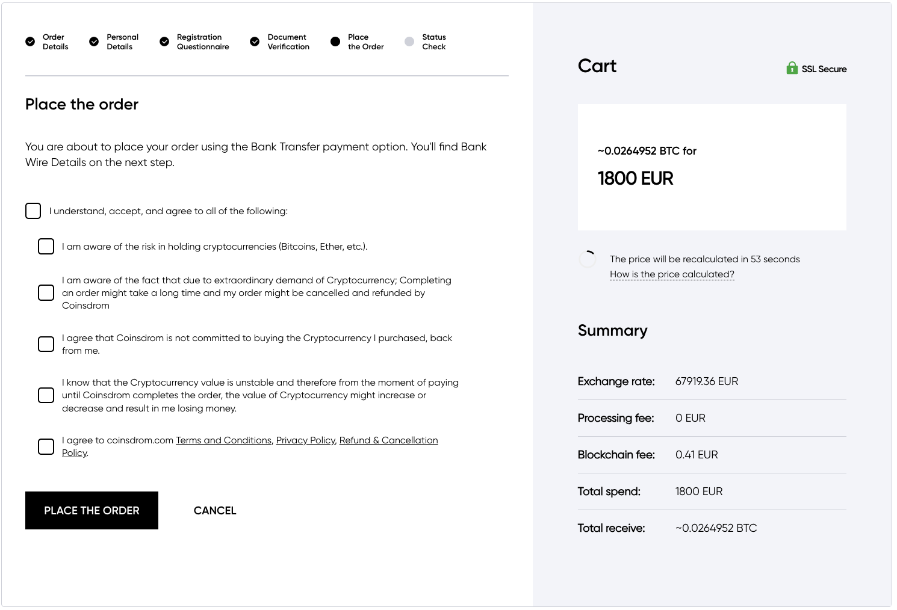Click the Document Verification checkmark icon
The image size is (897, 610).
(255, 42)
